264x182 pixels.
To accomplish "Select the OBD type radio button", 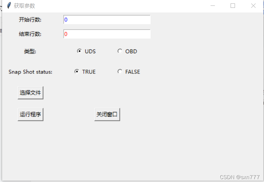I will (x=120, y=51).
